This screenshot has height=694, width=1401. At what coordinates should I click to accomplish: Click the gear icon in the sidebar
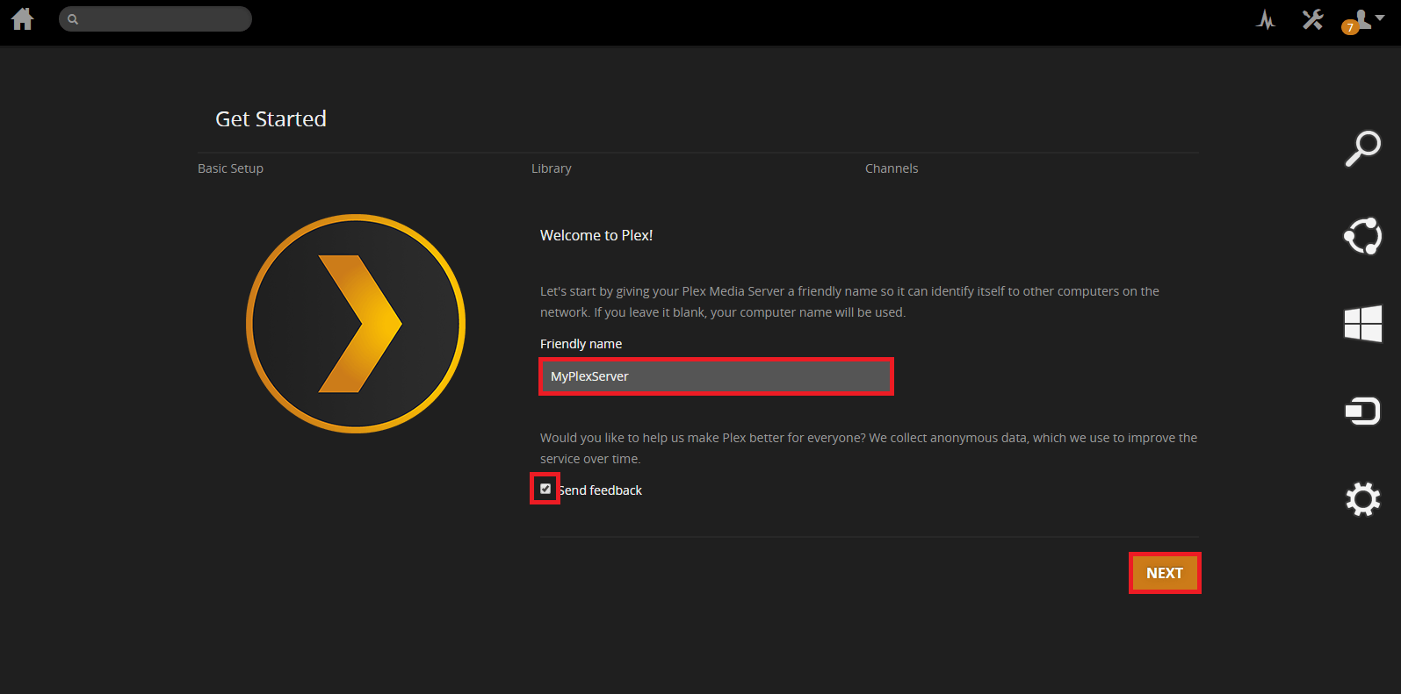click(1362, 499)
